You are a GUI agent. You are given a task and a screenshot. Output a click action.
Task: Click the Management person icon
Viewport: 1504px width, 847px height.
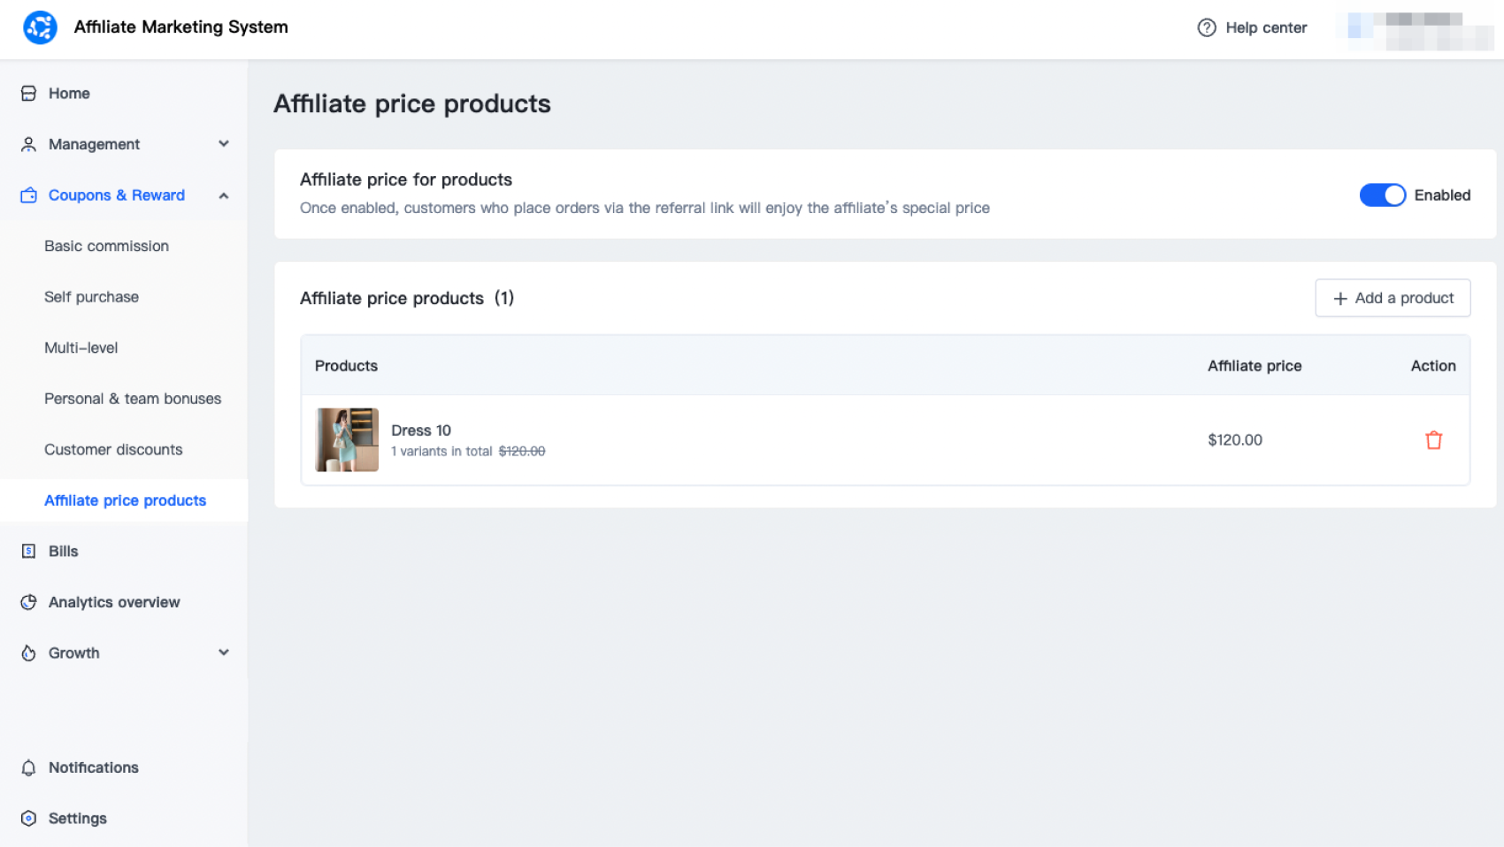(28, 144)
